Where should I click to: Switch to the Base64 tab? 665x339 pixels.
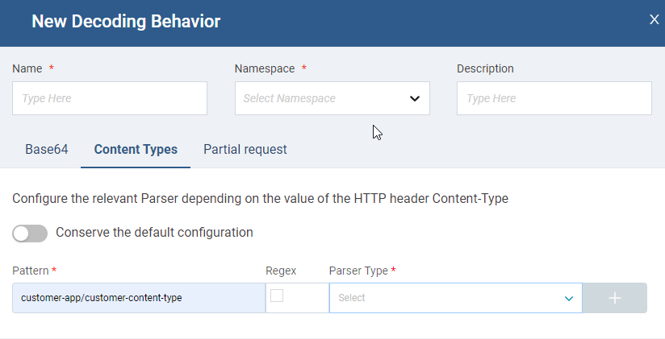click(x=47, y=150)
